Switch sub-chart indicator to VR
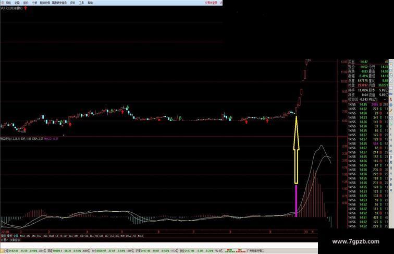This screenshot has height=254, width=394. (61, 236)
